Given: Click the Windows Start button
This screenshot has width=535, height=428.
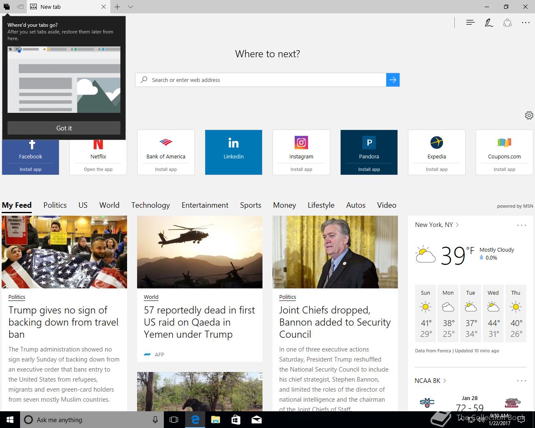Looking at the screenshot, I should 10,420.
